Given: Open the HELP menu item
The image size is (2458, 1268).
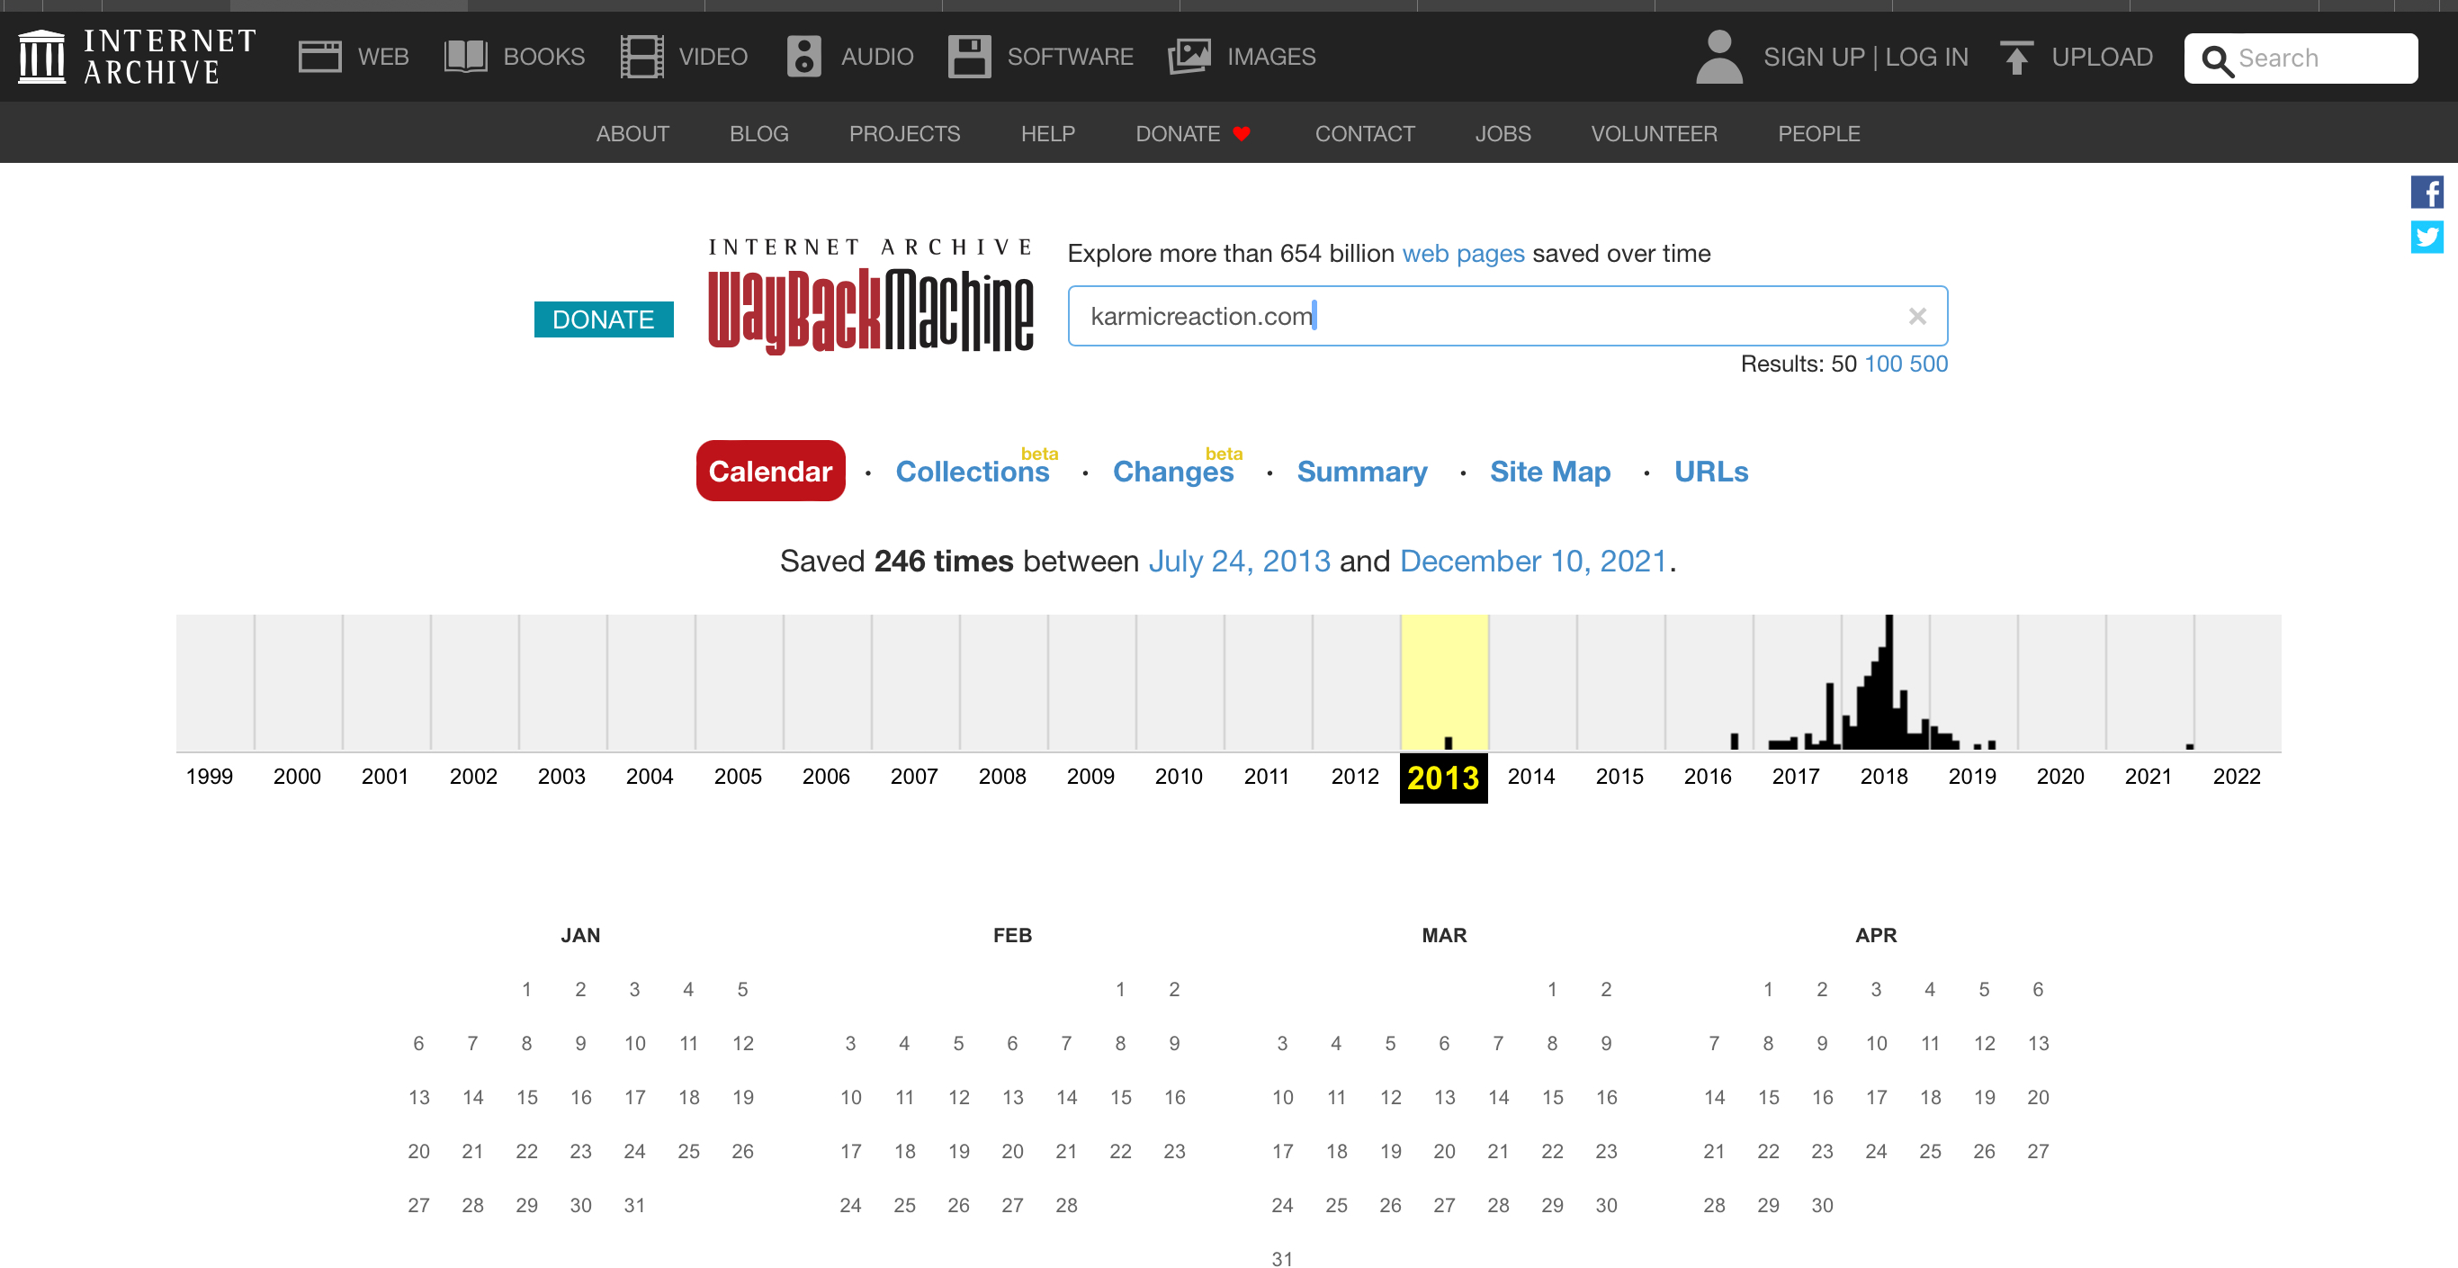Looking at the screenshot, I should coord(1047,133).
